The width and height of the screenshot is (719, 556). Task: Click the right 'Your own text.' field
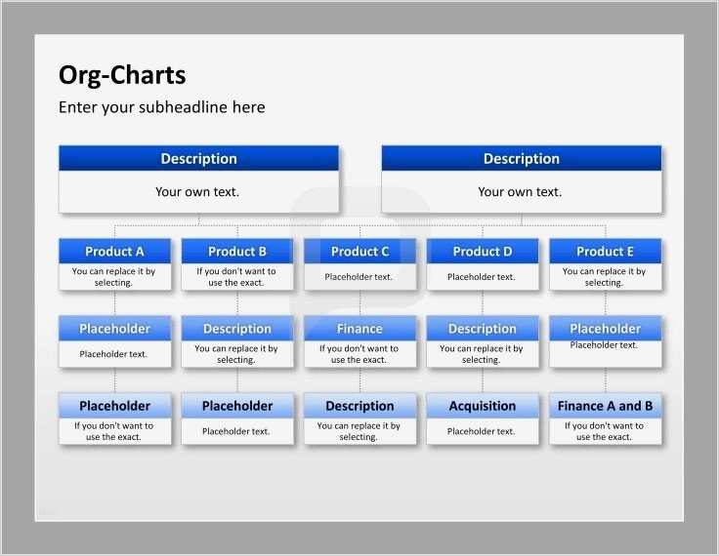click(522, 191)
